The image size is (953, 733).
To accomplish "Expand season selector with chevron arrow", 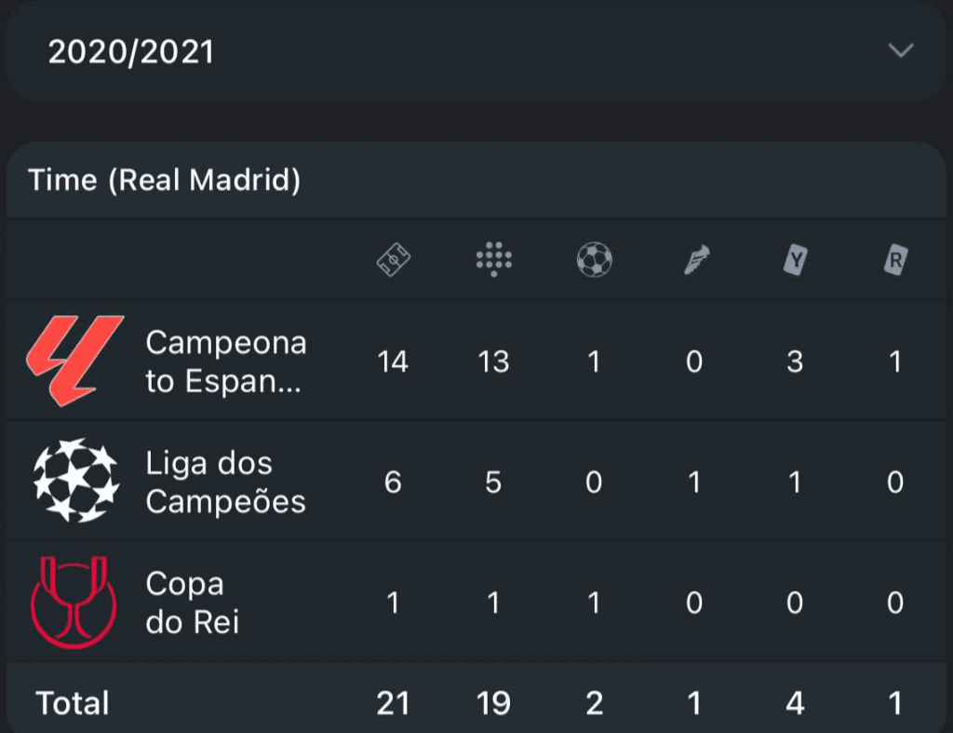I will click(900, 51).
